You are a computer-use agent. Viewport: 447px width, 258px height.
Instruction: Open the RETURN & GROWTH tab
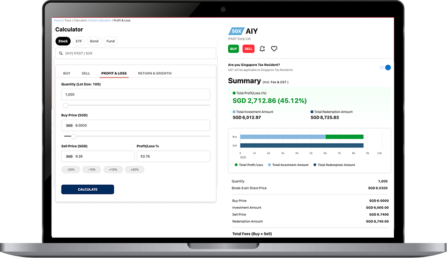(155, 73)
